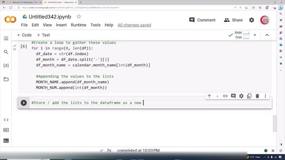This screenshot has height=160, width=285.
Task: Expand the runtime connection dropdown arrow
Action: click(255, 35)
